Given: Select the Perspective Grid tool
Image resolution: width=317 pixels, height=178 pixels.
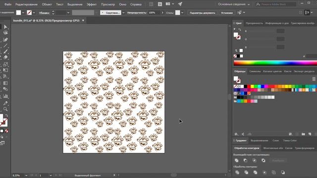Looking at the screenshot, I should 5,76.
